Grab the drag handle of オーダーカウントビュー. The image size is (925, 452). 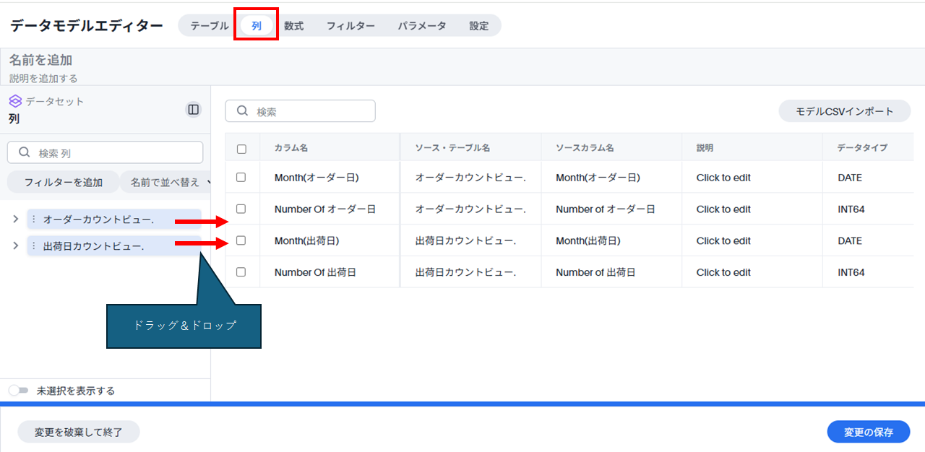(33, 220)
